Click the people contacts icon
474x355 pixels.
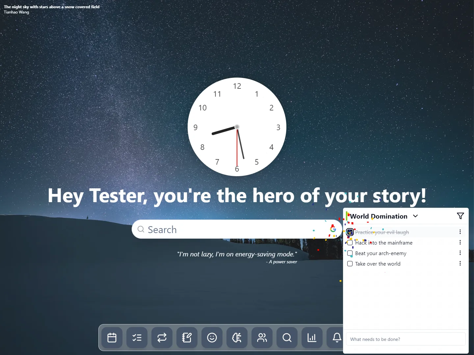pyautogui.click(x=262, y=338)
